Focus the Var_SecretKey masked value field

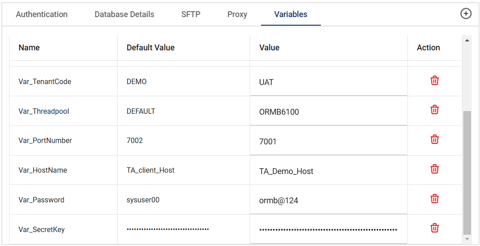pos(328,230)
